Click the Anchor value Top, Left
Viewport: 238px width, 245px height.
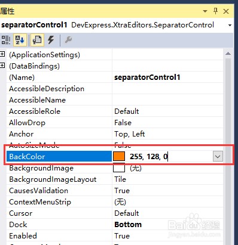tap(129, 134)
